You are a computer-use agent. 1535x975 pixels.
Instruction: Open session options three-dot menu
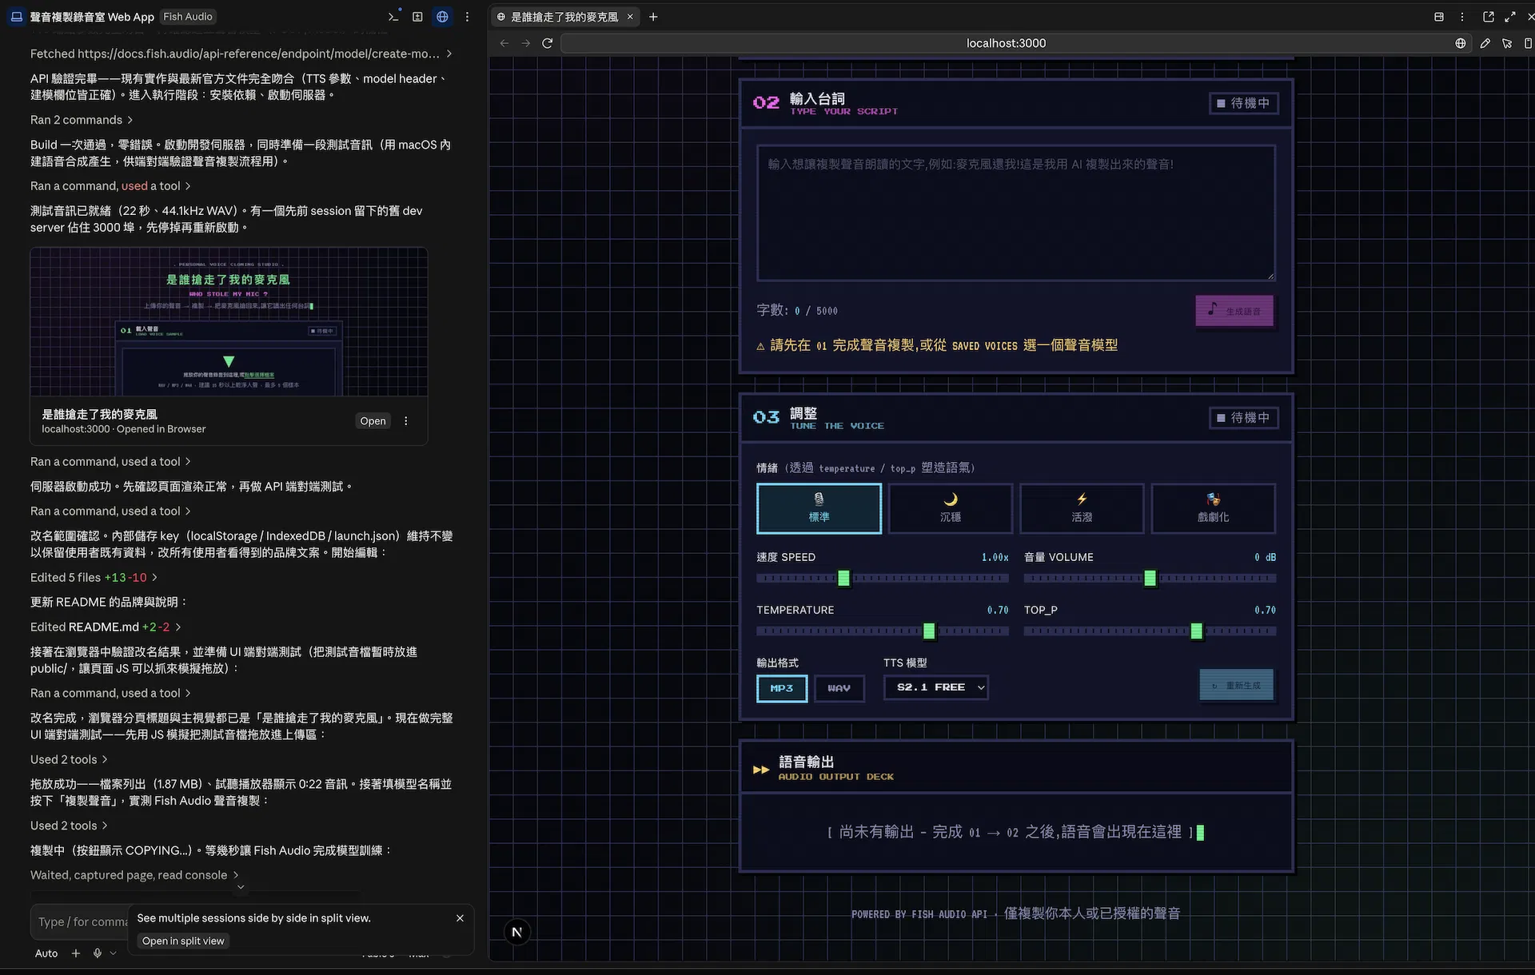pyautogui.click(x=468, y=16)
